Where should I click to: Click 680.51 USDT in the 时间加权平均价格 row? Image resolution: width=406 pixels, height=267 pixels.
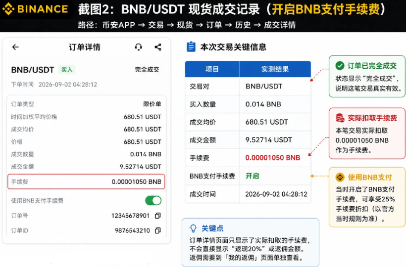[143, 117]
